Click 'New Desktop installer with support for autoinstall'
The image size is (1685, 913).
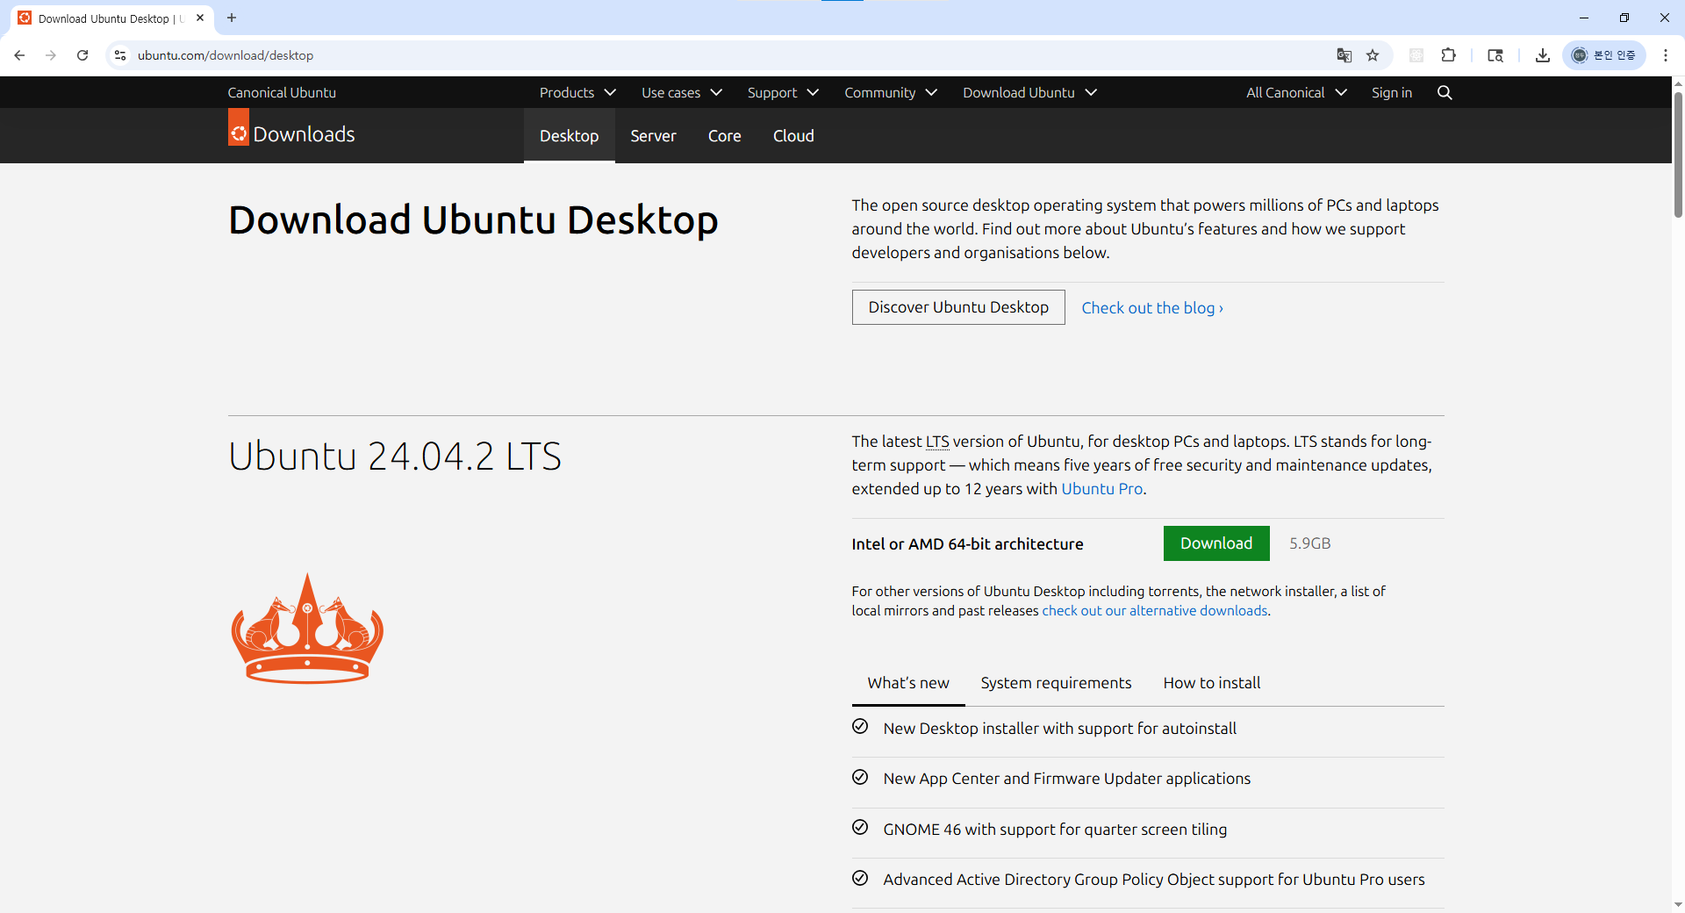pos(1060,729)
